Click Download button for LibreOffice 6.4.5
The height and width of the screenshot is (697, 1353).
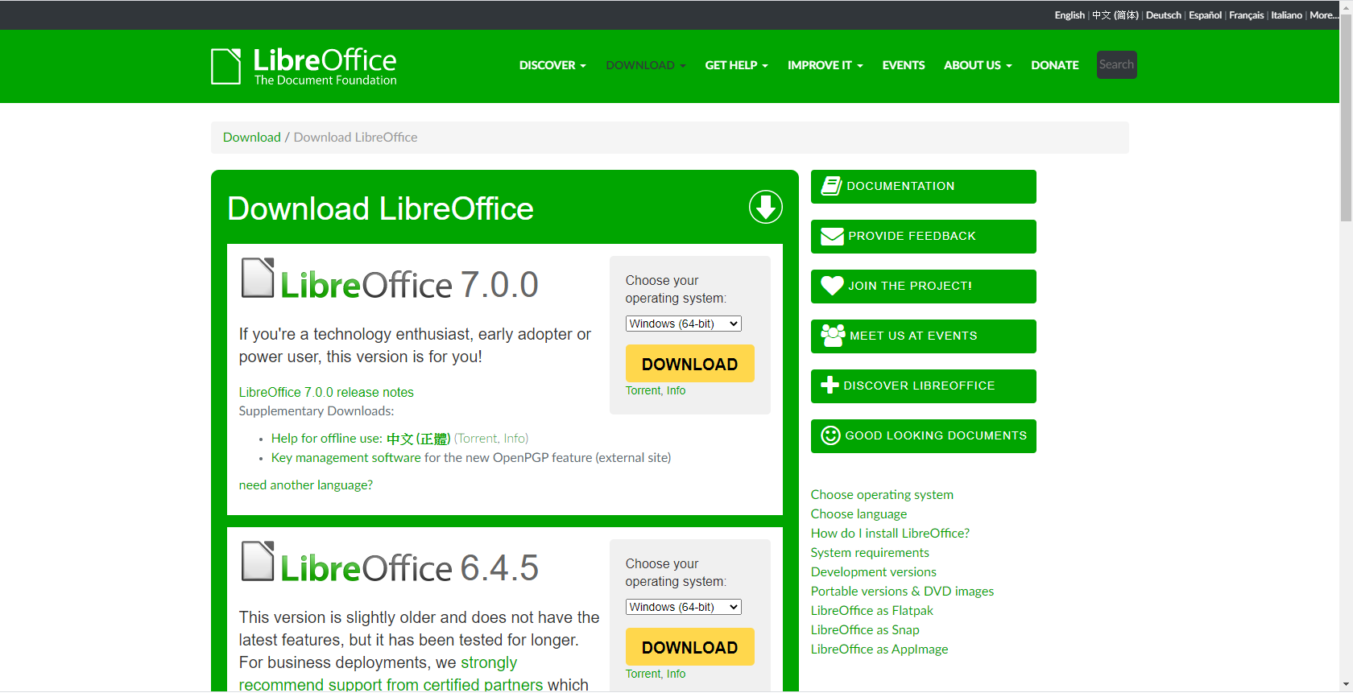(x=690, y=647)
